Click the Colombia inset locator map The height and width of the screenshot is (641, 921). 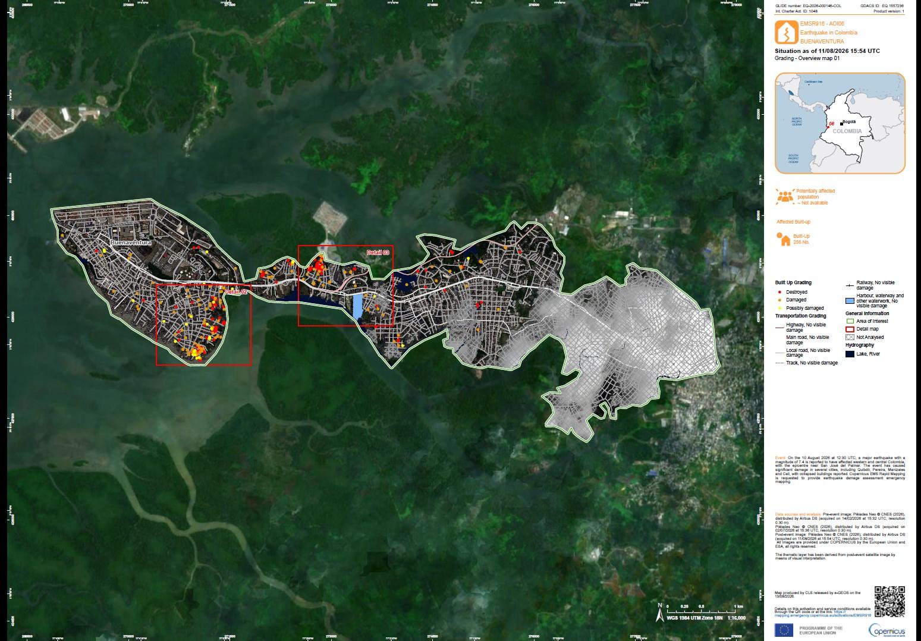[840, 123]
